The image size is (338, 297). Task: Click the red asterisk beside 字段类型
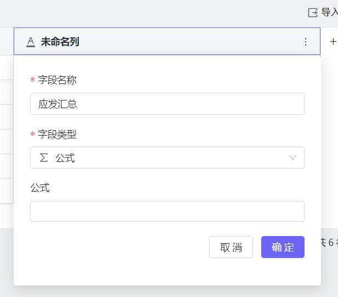click(33, 135)
